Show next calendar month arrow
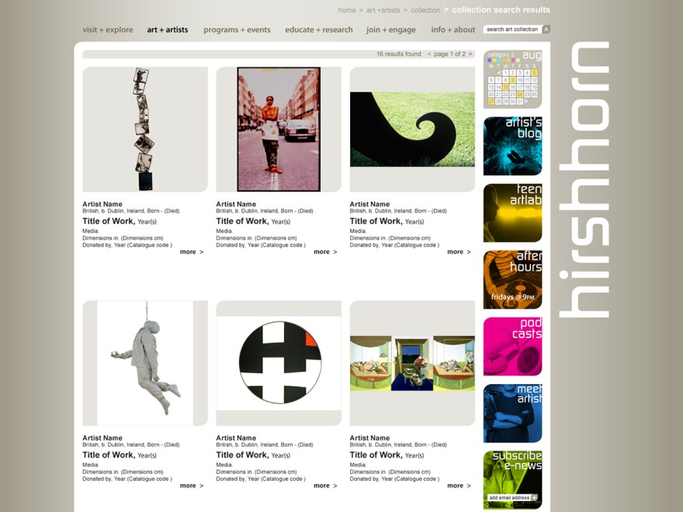 pyautogui.click(x=525, y=102)
